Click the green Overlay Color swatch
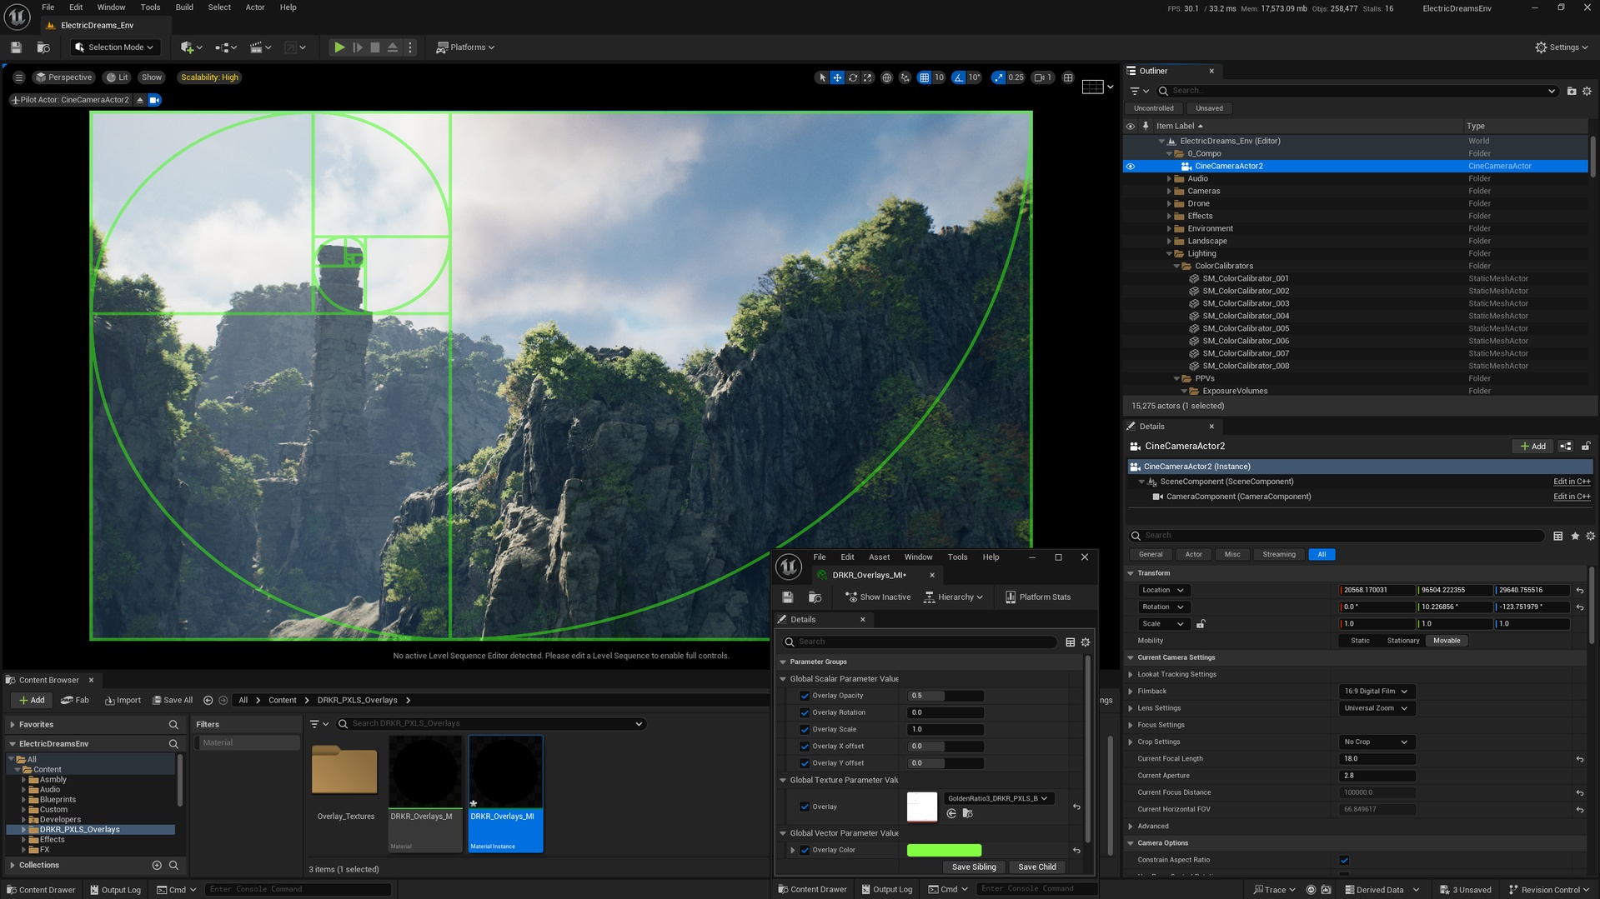 944,851
